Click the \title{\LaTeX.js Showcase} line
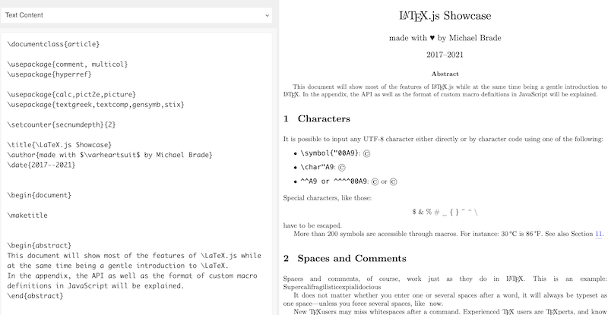The image size is (608, 315). coord(59,145)
